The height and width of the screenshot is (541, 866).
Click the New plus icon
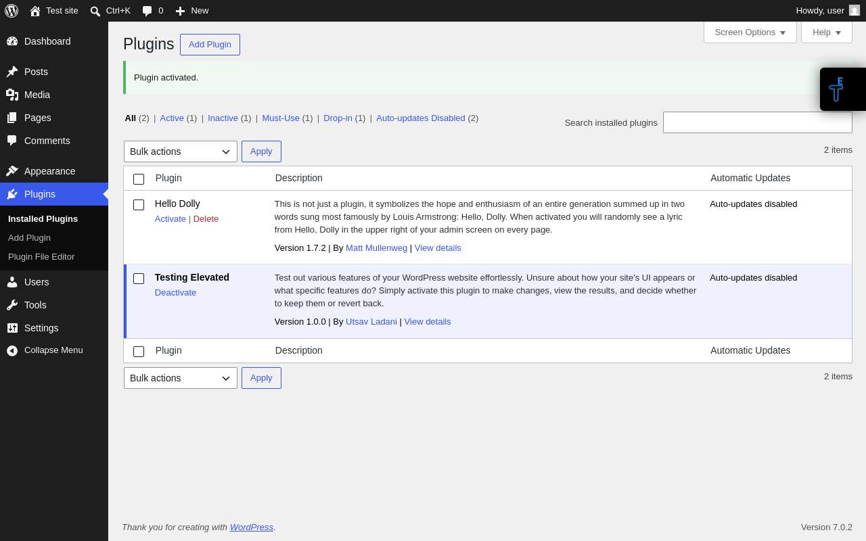(x=180, y=11)
